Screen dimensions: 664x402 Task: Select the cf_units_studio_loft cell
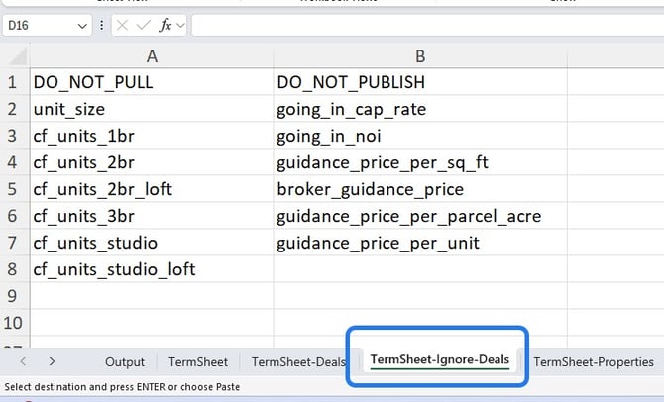(x=152, y=268)
